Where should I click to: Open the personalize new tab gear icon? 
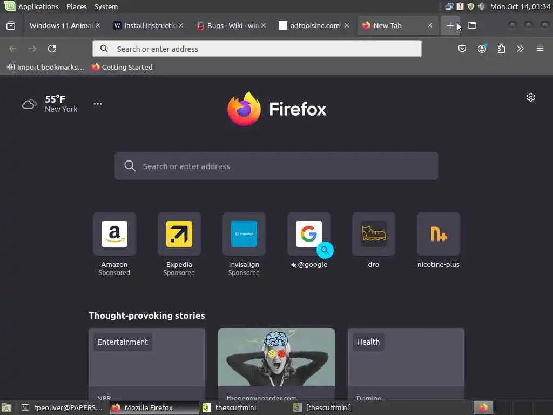(531, 97)
